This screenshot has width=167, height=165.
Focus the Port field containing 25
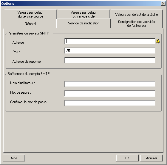(110, 51)
